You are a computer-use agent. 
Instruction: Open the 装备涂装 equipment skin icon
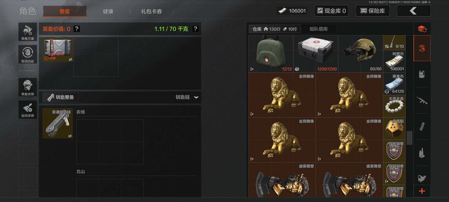[x=28, y=87]
